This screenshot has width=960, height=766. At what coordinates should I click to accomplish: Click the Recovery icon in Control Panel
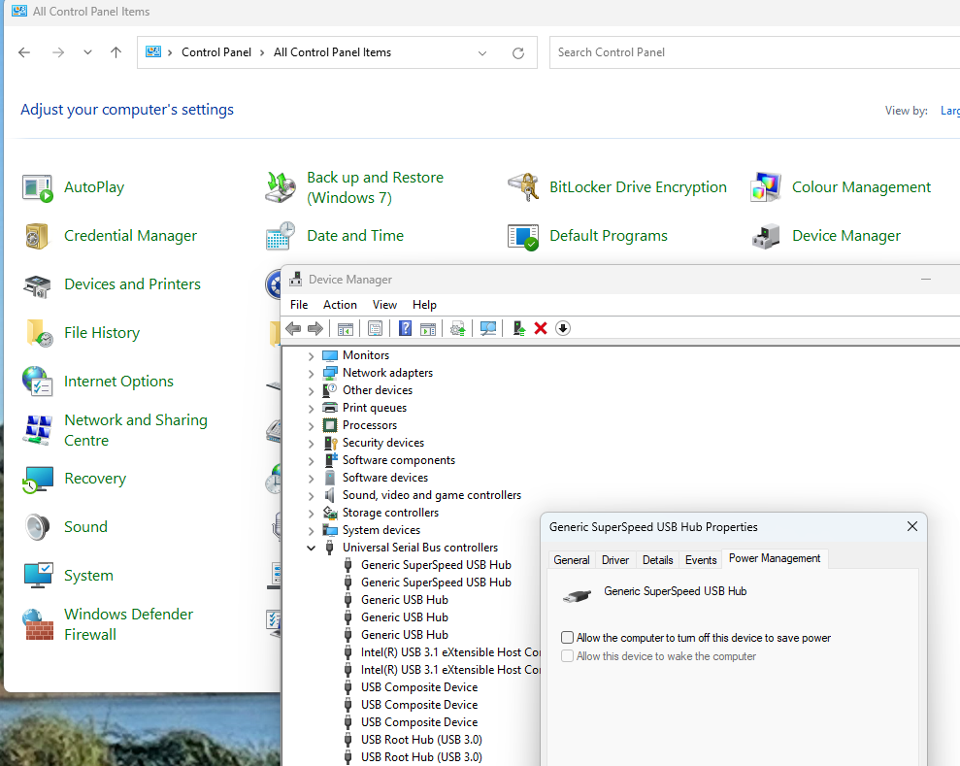pyautogui.click(x=38, y=479)
